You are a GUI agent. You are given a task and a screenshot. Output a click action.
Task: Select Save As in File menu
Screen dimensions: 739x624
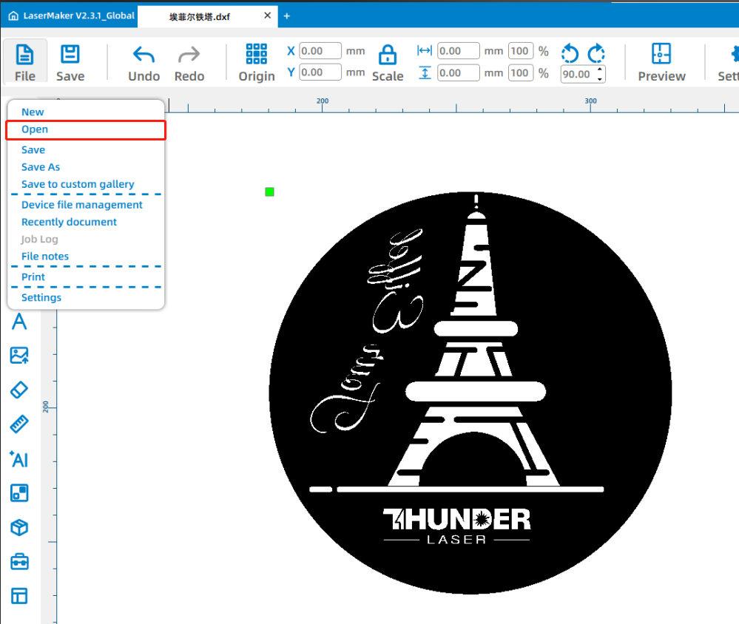coord(41,167)
